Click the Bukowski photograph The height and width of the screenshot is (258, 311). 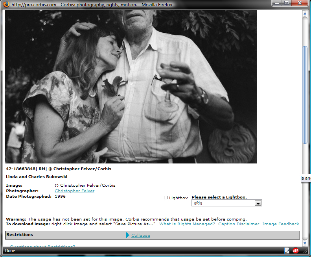(131, 87)
